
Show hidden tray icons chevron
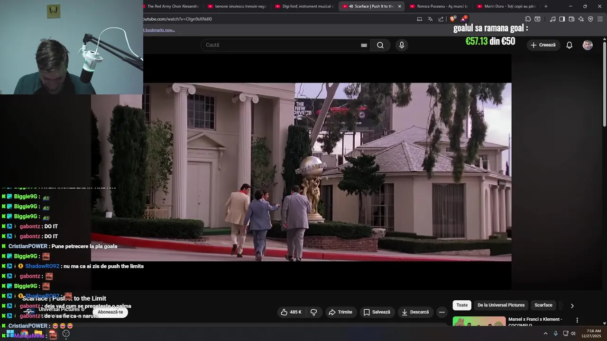[x=545, y=333]
